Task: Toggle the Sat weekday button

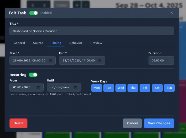Action: click(157, 88)
